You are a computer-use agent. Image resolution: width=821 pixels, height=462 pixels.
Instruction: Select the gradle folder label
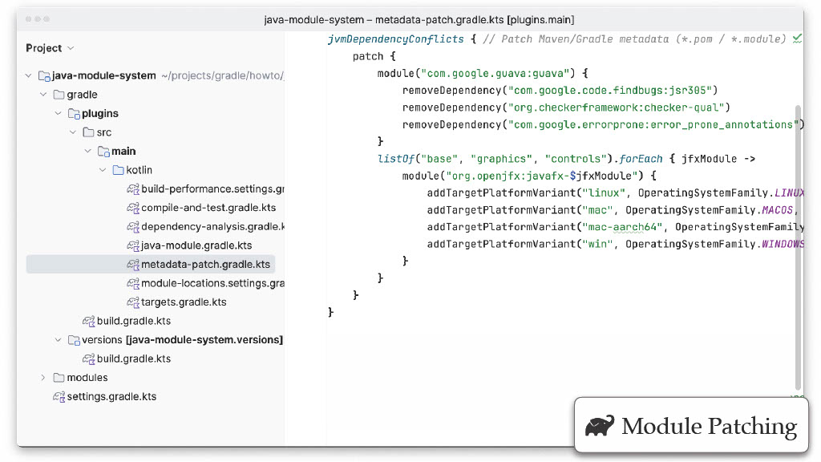(82, 95)
